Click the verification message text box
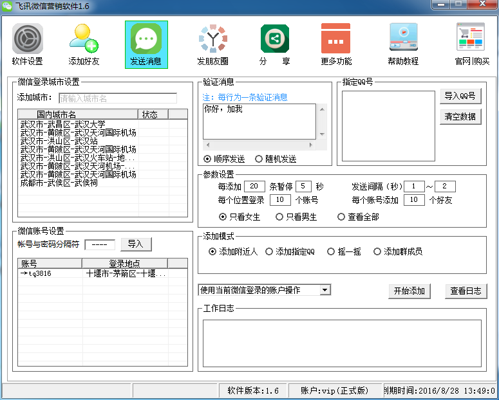Image resolution: width=499 pixels, height=400 pixels. 259,122
